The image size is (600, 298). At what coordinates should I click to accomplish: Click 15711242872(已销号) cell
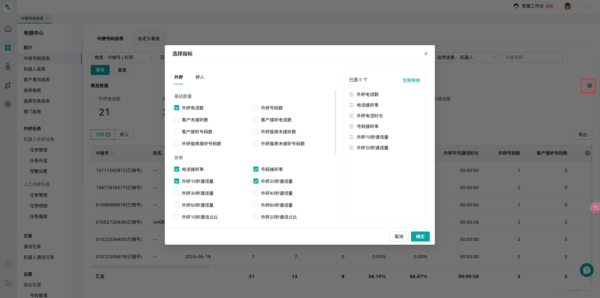coord(119,170)
